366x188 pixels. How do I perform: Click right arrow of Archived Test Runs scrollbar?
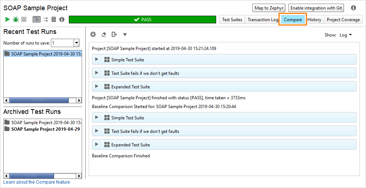(79, 176)
